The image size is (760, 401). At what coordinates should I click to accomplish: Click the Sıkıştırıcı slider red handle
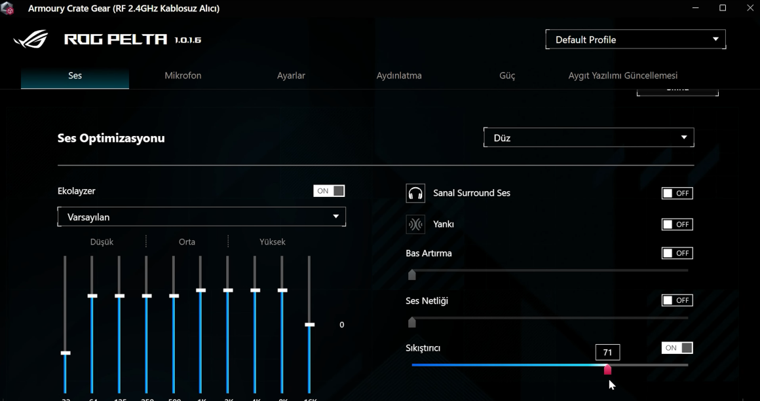[607, 370]
